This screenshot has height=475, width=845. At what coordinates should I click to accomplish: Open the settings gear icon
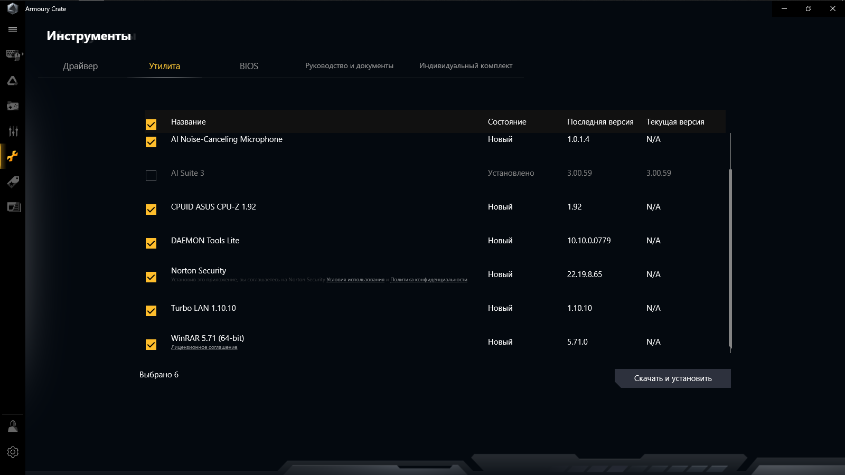(13, 452)
